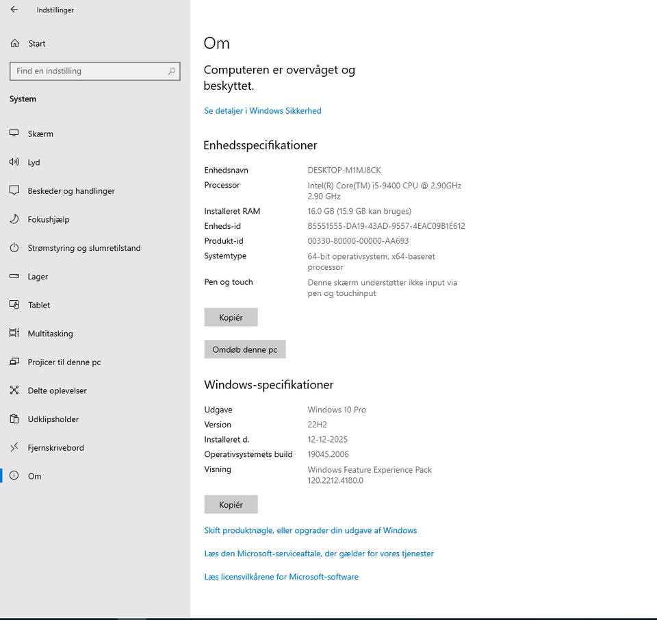Click the Lager storage icon
This screenshot has width=657, height=620.
click(x=14, y=276)
